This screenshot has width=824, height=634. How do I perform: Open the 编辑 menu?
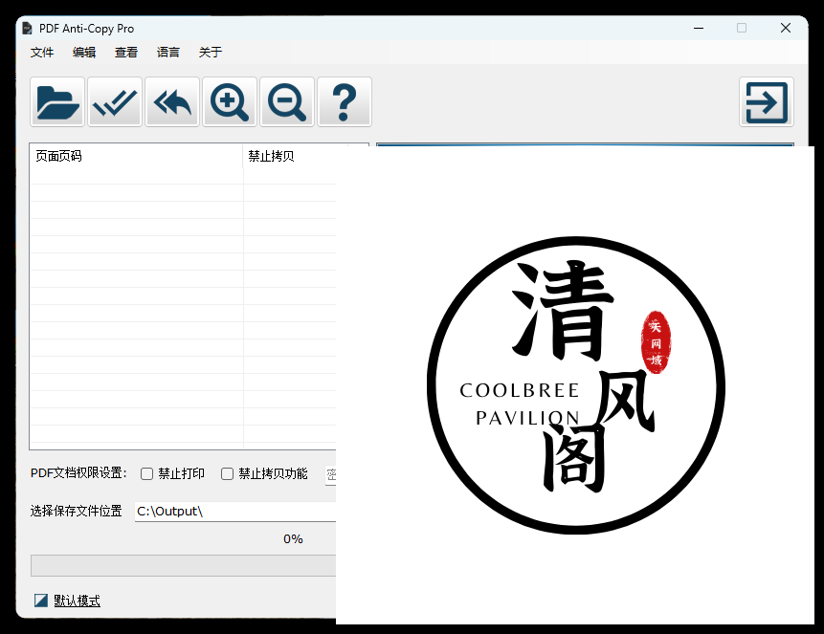pyautogui.click(x=84, y=52)
